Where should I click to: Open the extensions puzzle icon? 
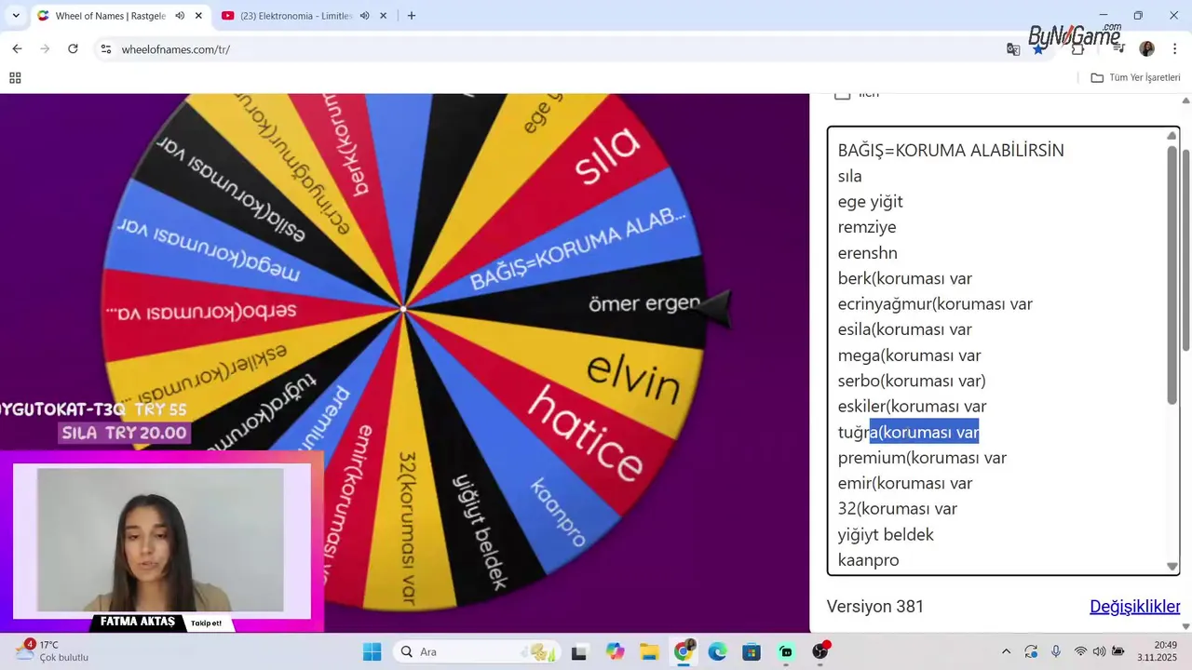1078,49
